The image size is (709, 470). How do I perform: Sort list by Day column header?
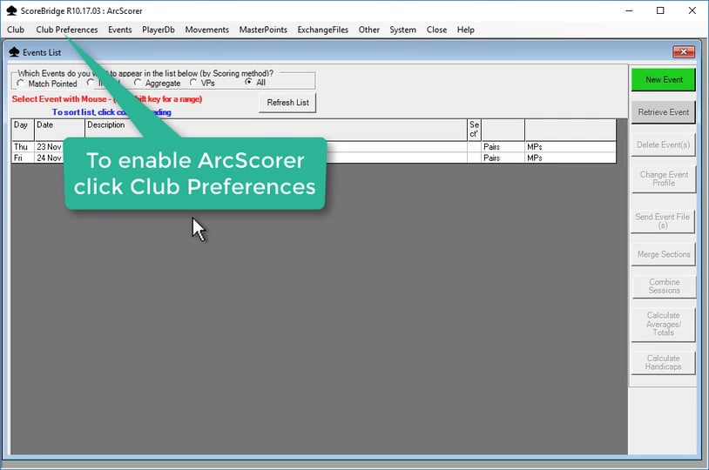pyautogui.click(x=23, y=130)
